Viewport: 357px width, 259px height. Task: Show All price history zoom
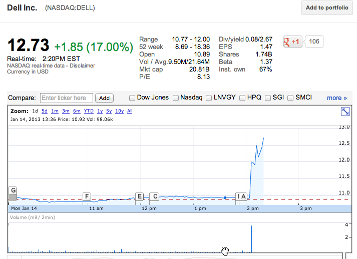point(130,111)
